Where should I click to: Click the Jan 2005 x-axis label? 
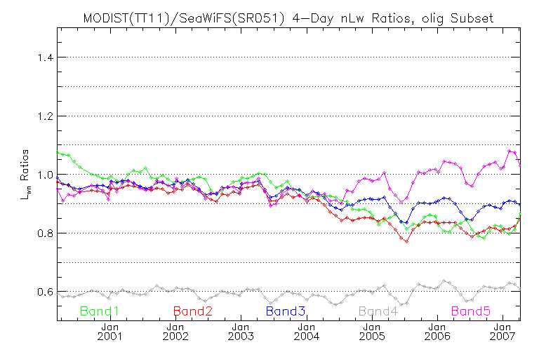coord(372,332)
